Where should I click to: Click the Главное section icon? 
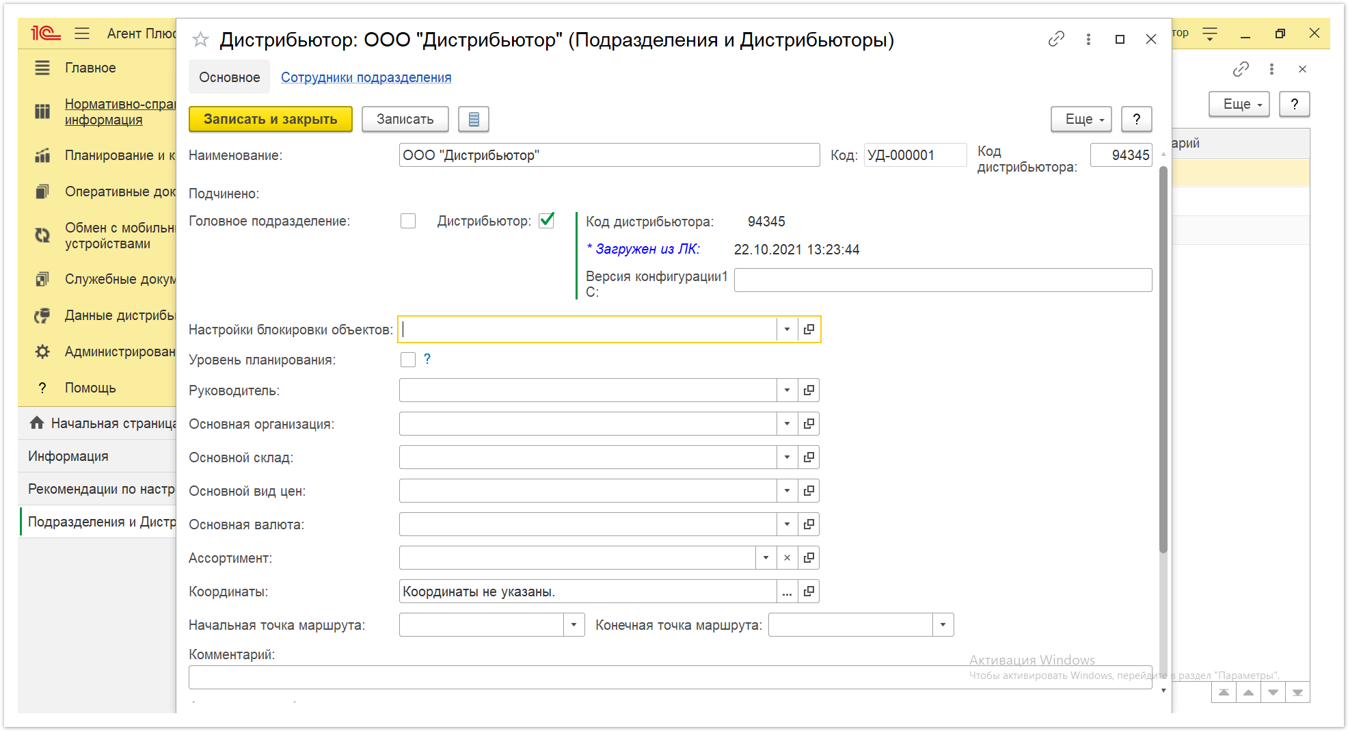[x=42, y=68]
